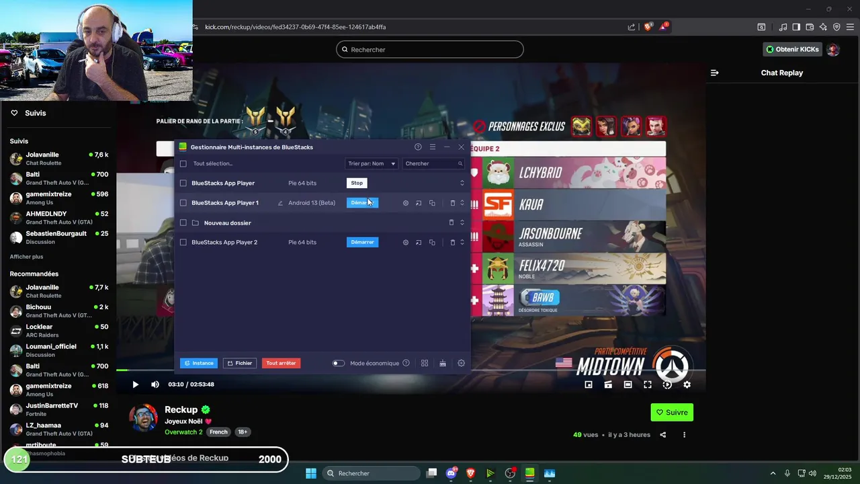Click the Fichier button
This screenshot has height=484, width=860.
tap(240, 363)
